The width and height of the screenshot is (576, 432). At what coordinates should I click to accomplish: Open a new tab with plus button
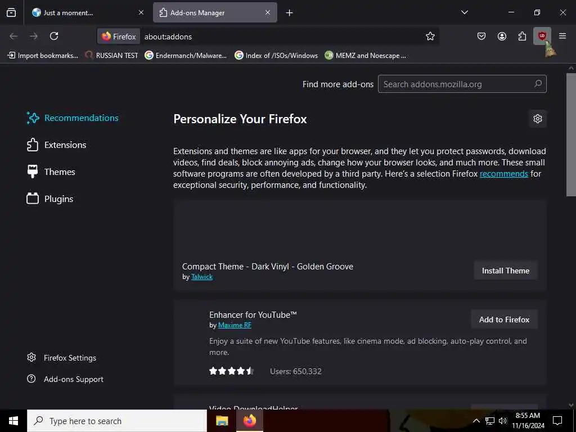[290, 13]
